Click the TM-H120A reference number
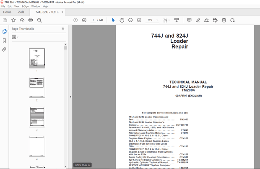This screenshot has width=260, height=169. [x=183, y=160]
